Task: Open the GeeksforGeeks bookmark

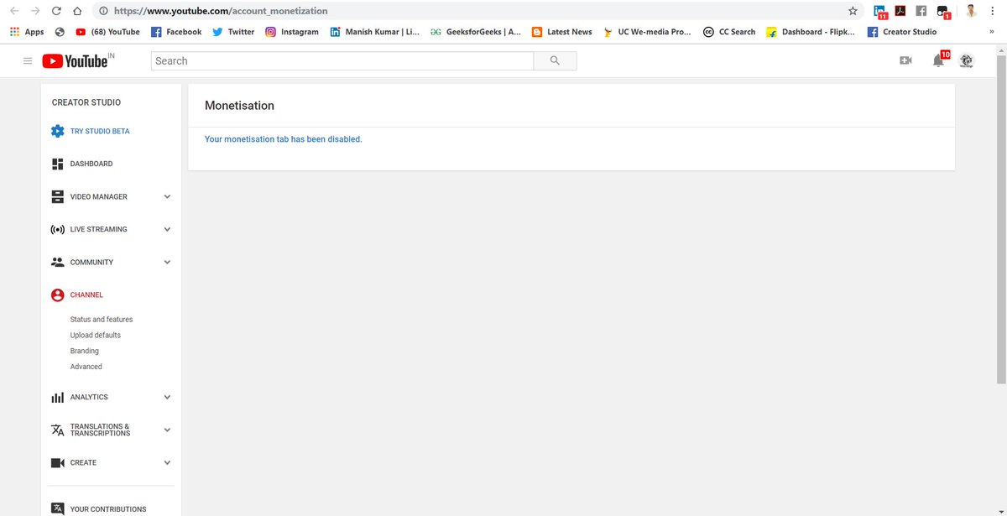Action: pos(475,32)
